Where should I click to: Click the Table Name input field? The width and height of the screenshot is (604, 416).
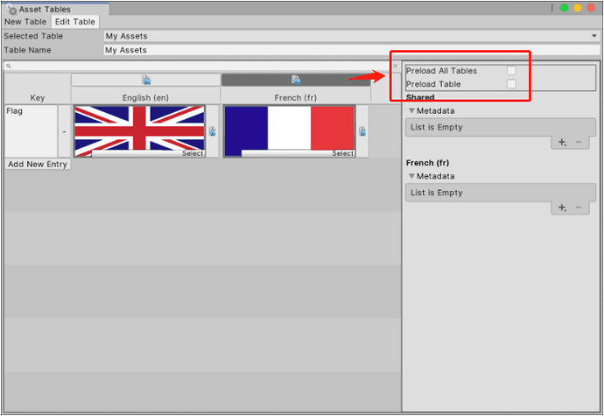tap(352, 50)
